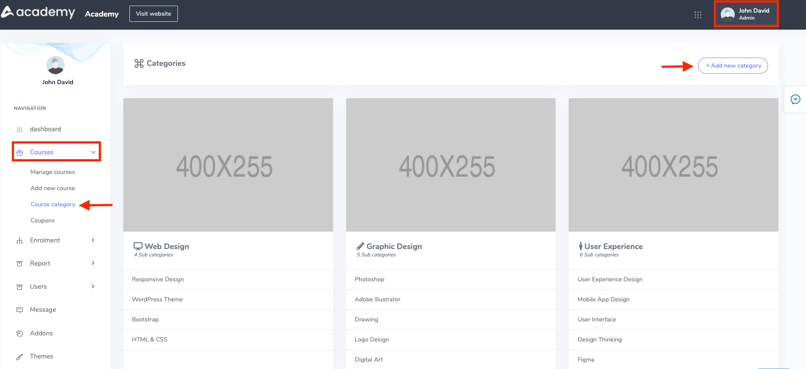Click the Graphic Design category thumbnail
Image resolution: width=806 pixels, height=369 pixels.
(x=451, y=165)
